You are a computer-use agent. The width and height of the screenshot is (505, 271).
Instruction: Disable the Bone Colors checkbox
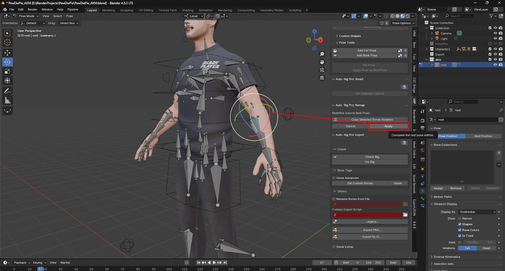pyautogui.click(x=460, y=230)
